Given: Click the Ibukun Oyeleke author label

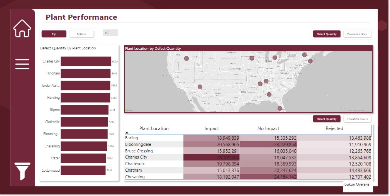Looking at the screenshot, I should [x=356, y=184].
